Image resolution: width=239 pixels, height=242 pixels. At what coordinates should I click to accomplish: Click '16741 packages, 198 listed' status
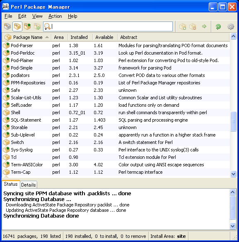click(31, 236)
